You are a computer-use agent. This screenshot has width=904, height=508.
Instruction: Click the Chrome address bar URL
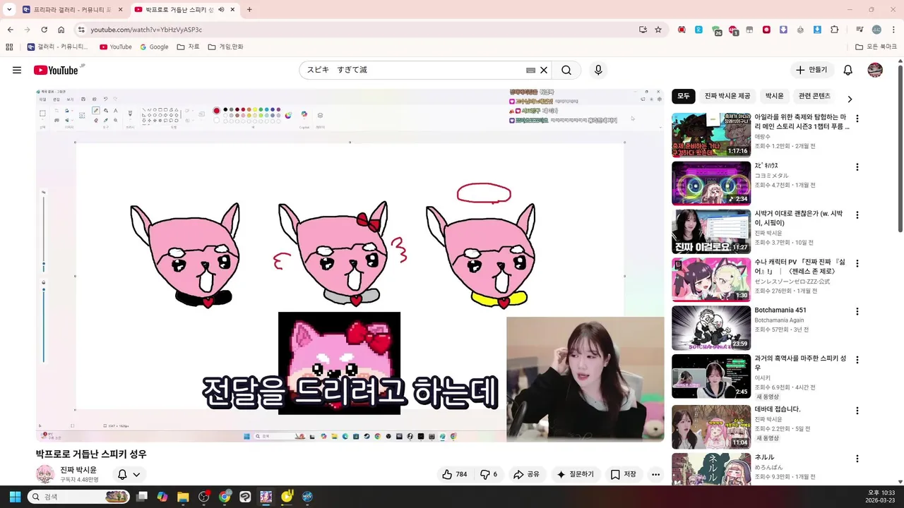coord(146,30)
